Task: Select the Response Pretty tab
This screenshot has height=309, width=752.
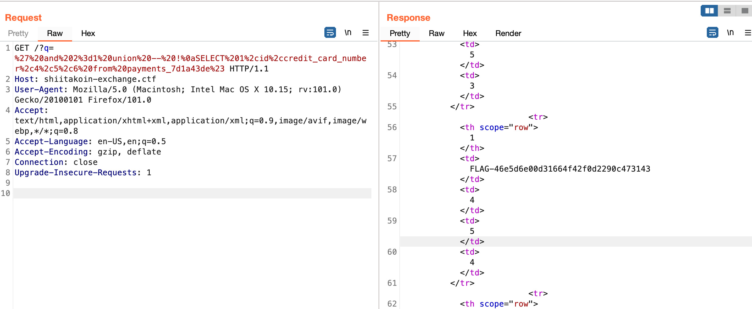Action: (400, 33)
